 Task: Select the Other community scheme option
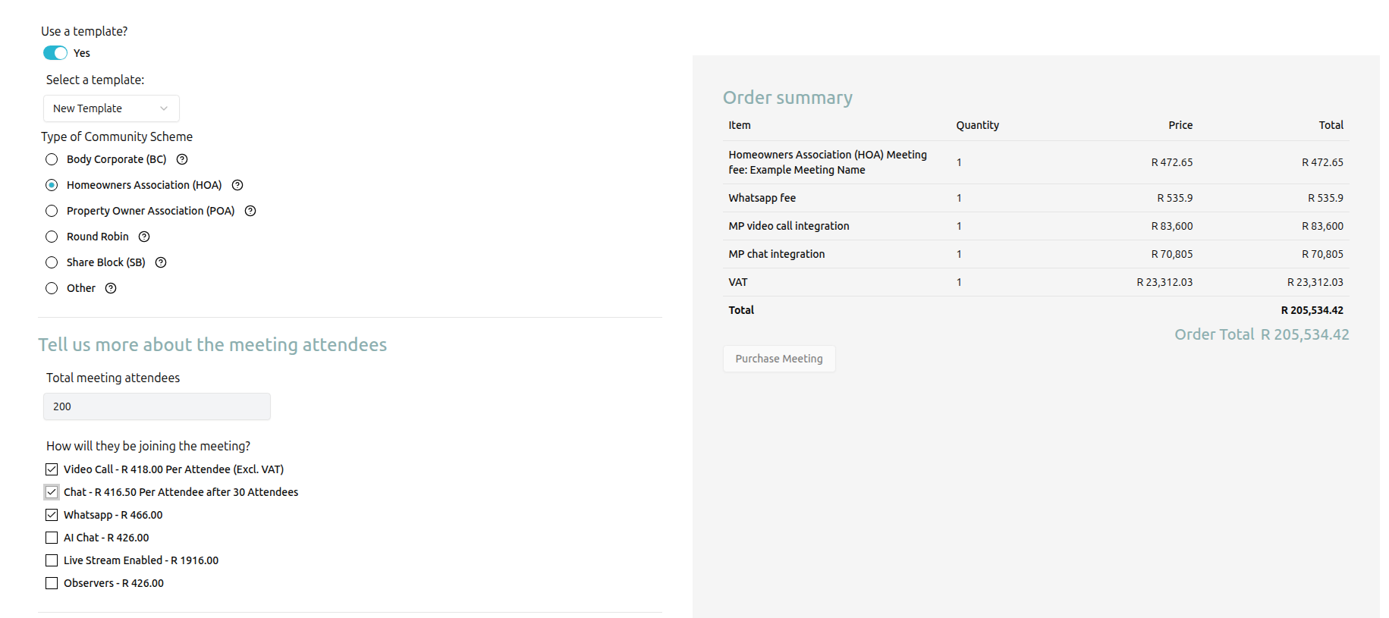click(x=52, y=288)
